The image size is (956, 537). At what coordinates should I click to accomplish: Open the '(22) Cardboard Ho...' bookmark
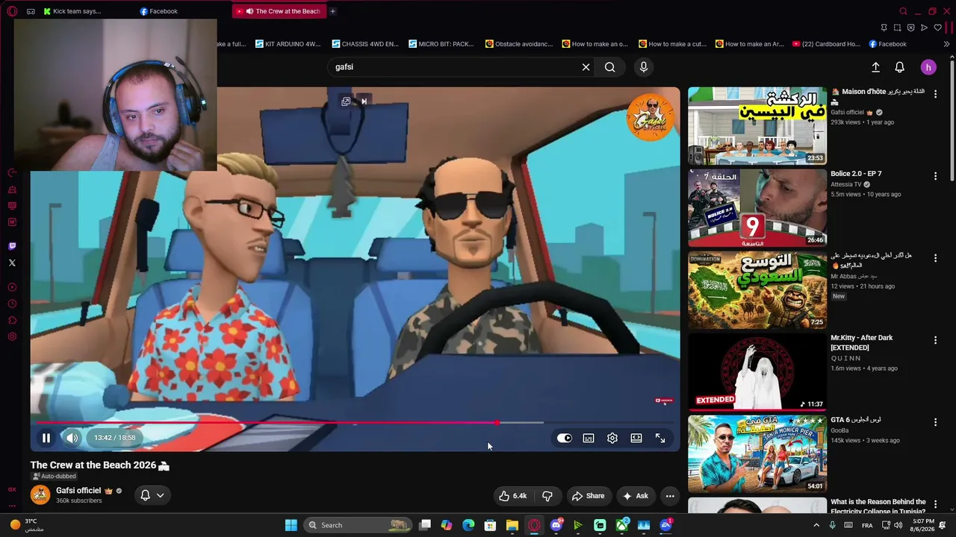(x=826, y=44)
